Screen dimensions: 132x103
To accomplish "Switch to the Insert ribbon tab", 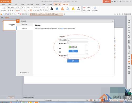I will (10, 4).
